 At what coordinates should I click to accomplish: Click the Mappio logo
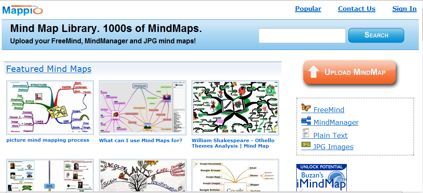click(23, 10)
